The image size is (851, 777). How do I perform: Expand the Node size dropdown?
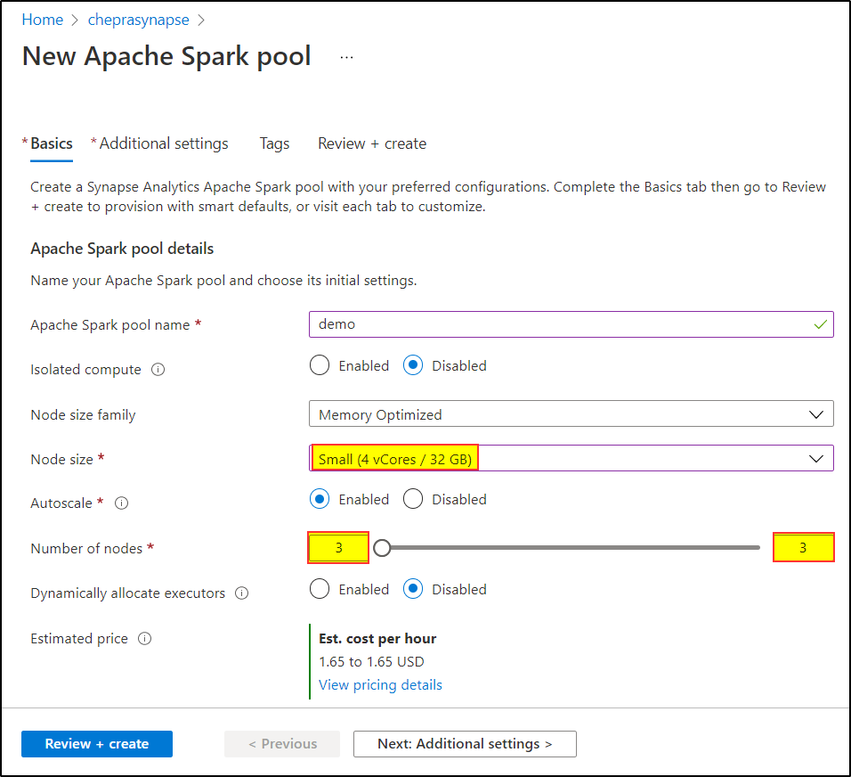coord(571,459)
